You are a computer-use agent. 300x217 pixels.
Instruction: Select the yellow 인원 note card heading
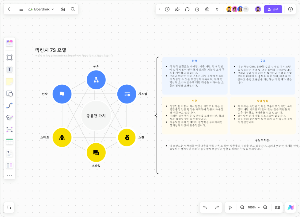coord(195,101)
